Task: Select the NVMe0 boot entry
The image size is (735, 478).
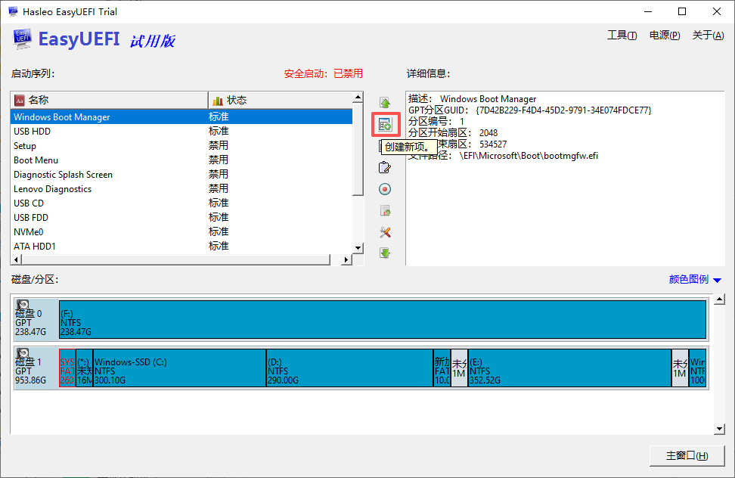Action: 181,231
